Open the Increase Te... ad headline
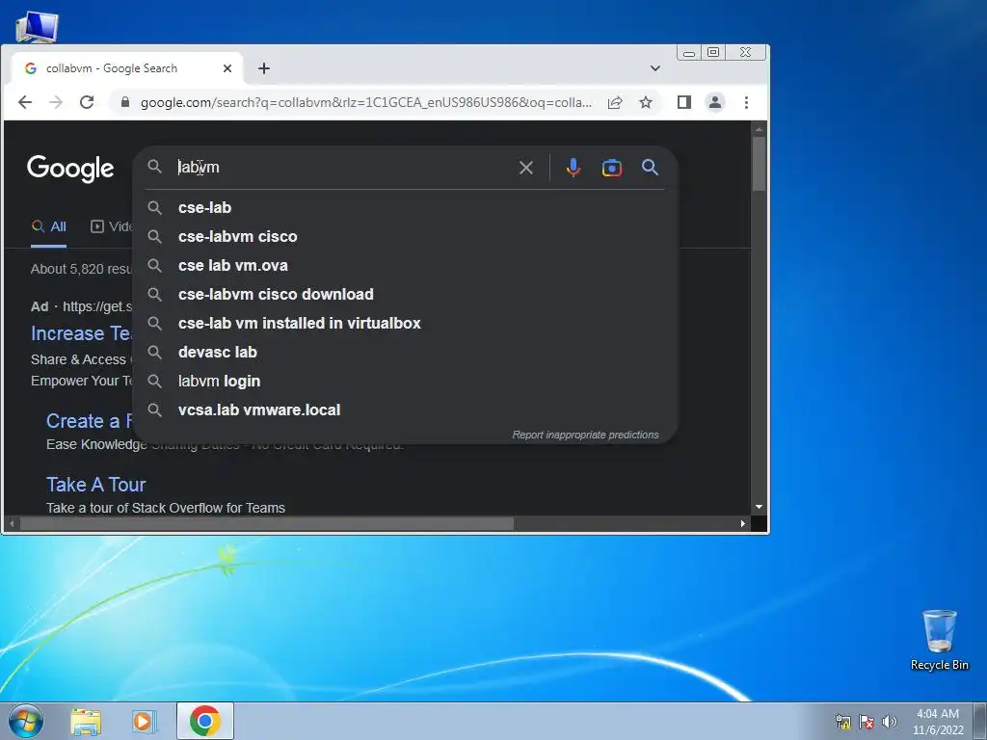 [x=81, y=333]
